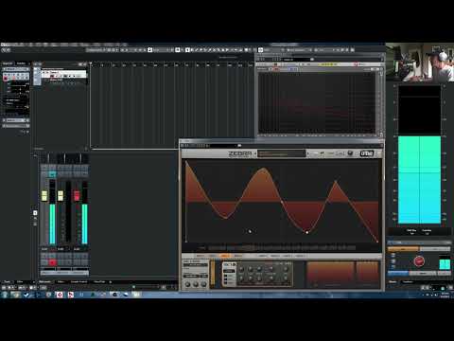Open the Editor tab next to MixConsole
The height and width of the screenshot is (341, 454).
pyautogui.click(x=61, y=281)
